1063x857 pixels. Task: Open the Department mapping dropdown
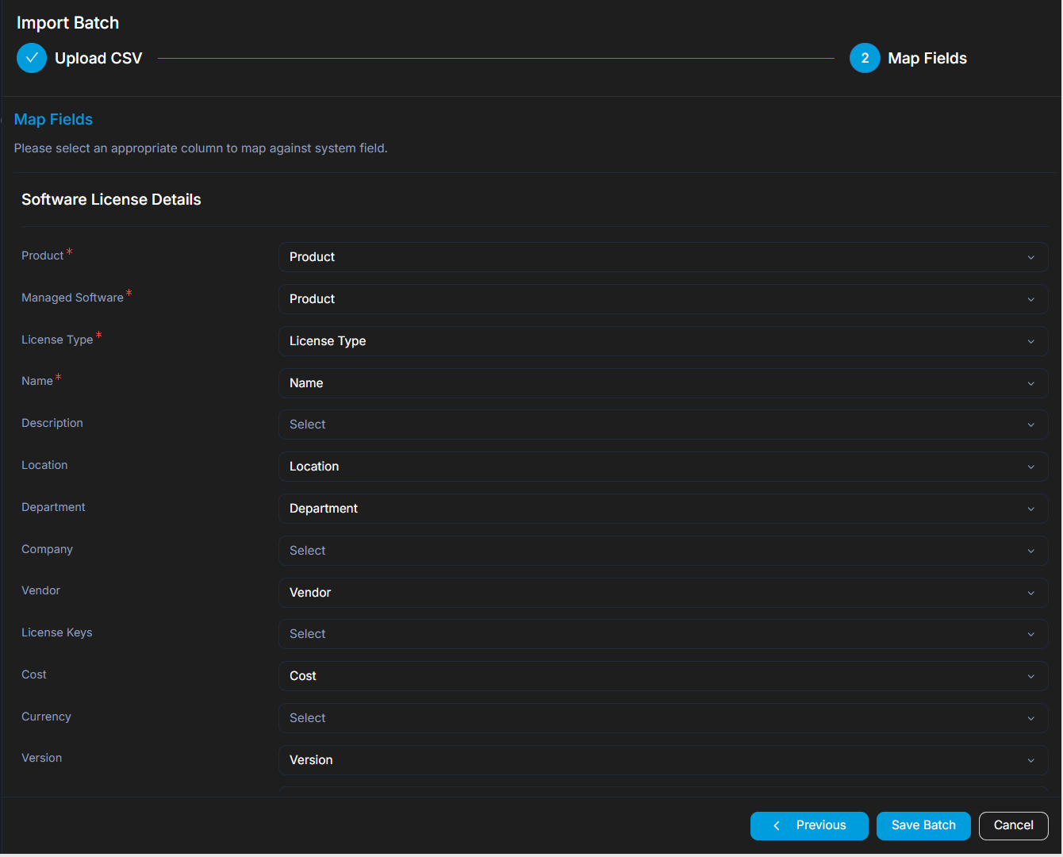pyautogui.click(x=663, y=509)
